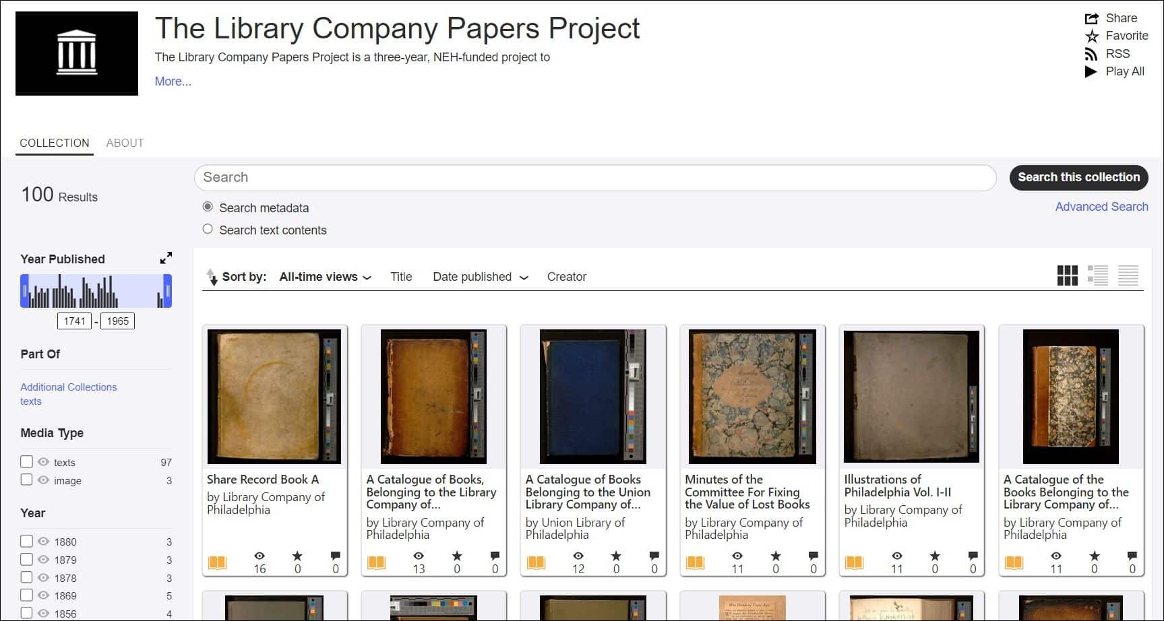Check the texts media type checkbox

point(26,461)
